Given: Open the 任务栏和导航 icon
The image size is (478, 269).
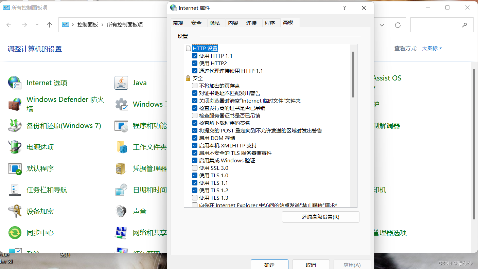Looking at the screenshot, I should point(15,190).
